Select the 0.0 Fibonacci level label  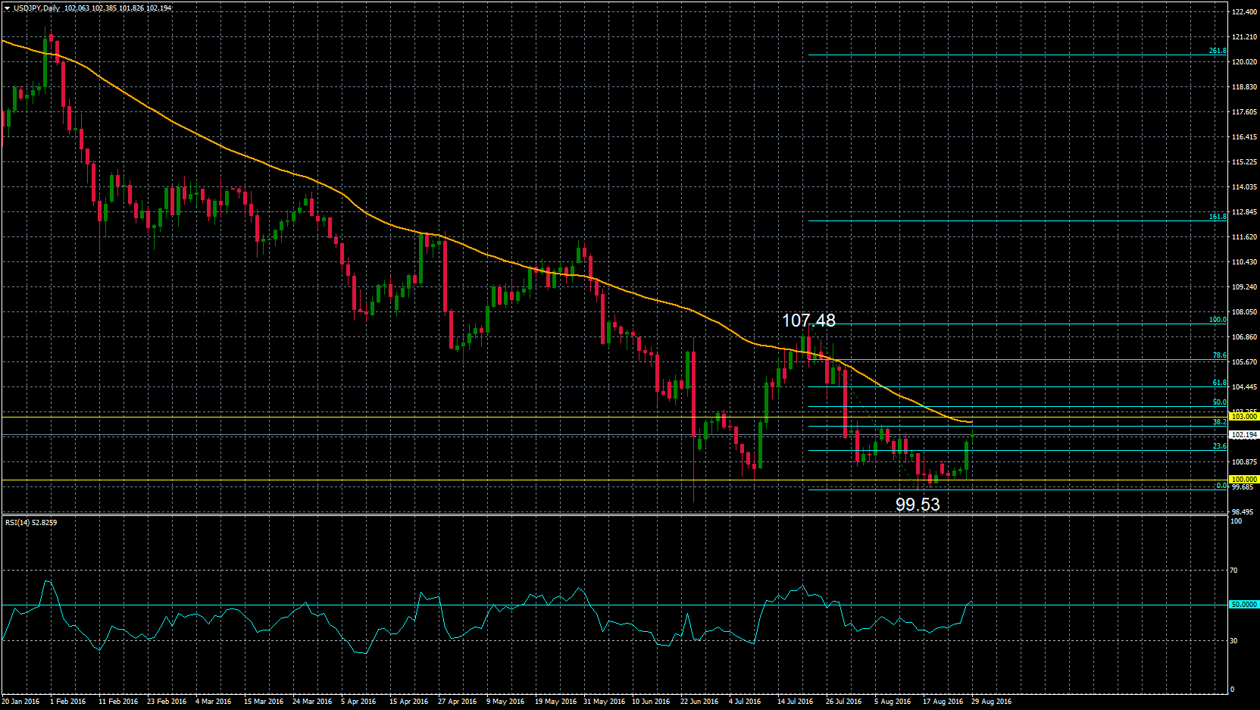click(1221, 485)
